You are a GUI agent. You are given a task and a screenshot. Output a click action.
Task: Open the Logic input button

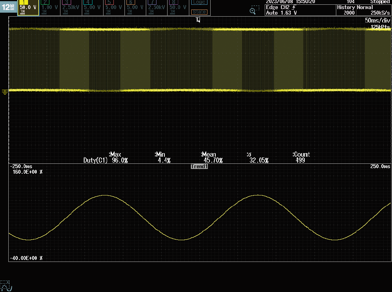coord(199,2)
